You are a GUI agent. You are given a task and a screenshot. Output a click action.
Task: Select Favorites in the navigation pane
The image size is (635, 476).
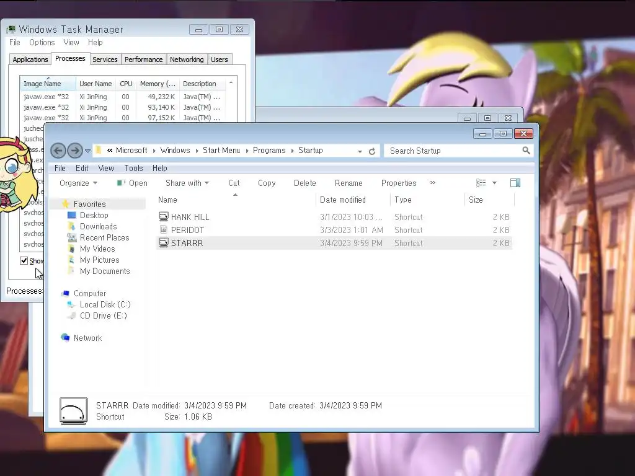tap(89, 204)
